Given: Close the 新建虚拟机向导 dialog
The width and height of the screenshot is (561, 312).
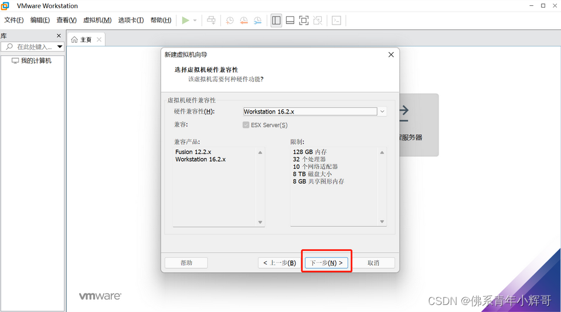Looking at the screenshot, I should pos(391,54).
